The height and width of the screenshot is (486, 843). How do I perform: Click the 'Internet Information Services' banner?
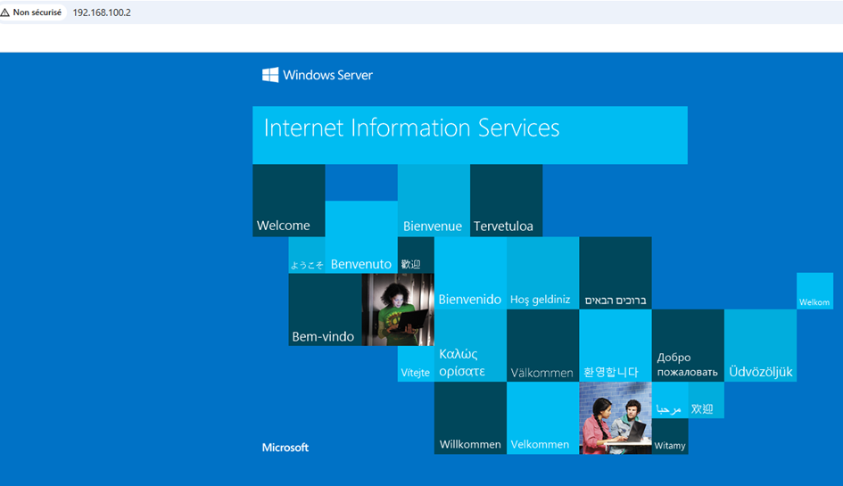coord(470,135)
